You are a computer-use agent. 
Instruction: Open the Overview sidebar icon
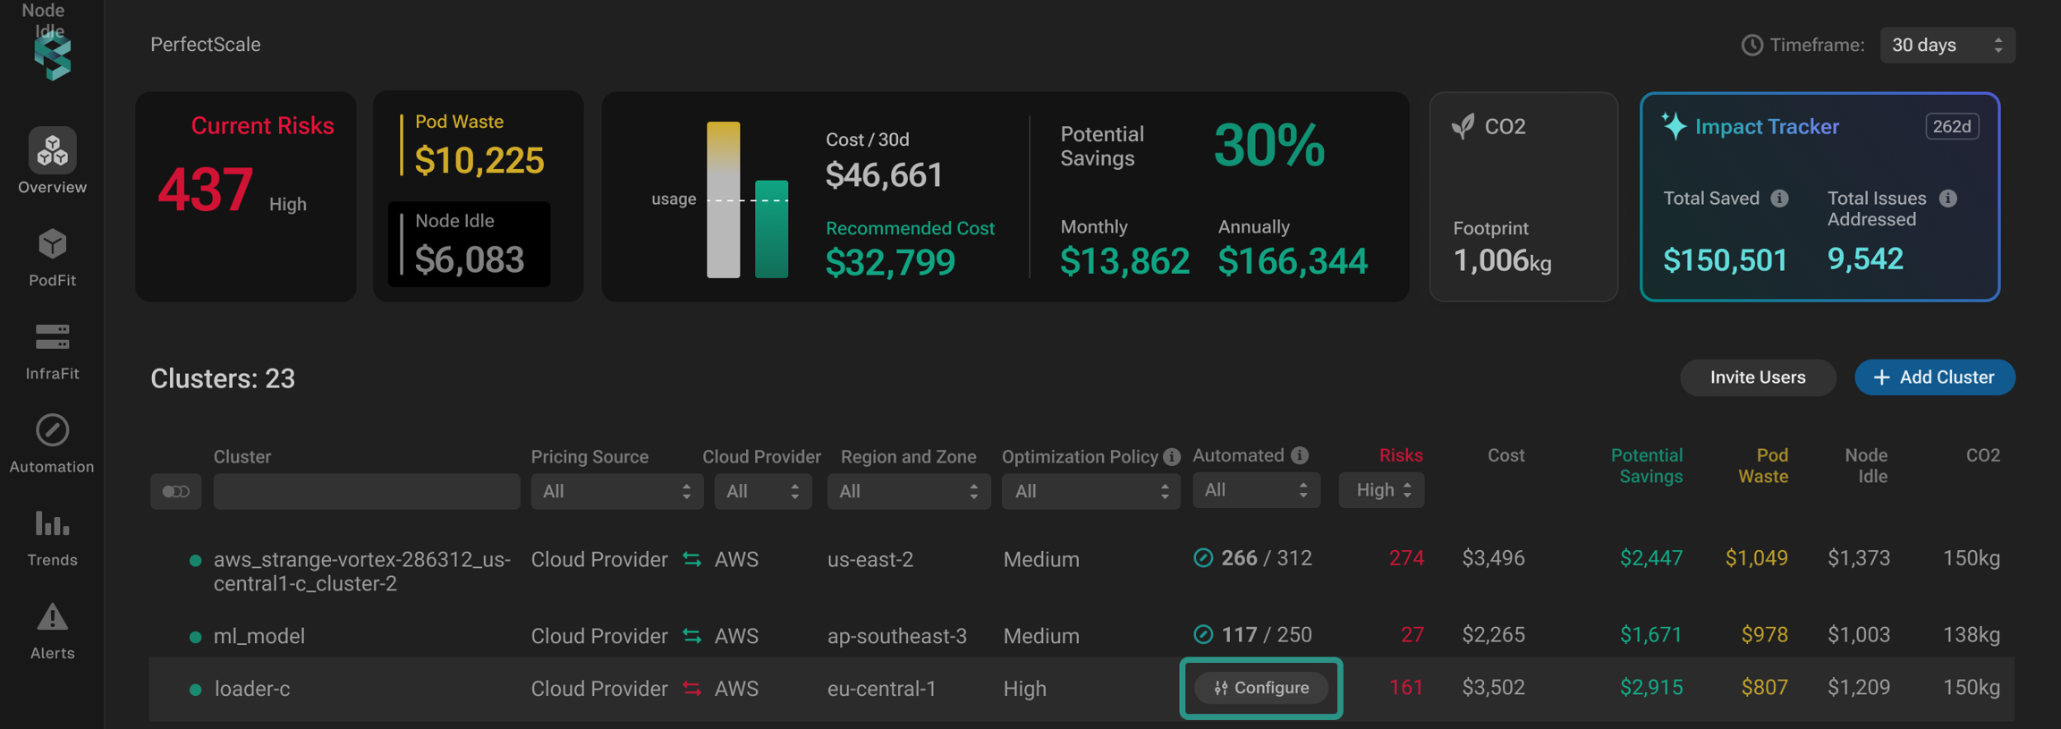(x=52, y=151)
